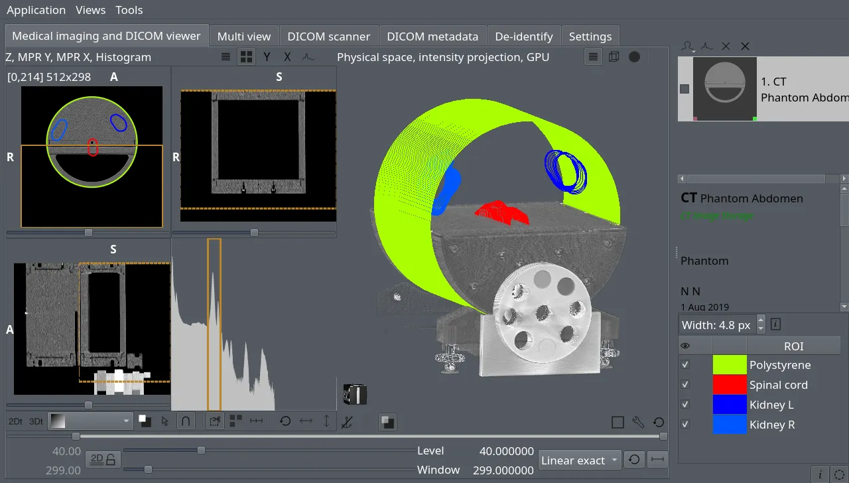Toggle the 3D wireframe cube icon

tap(614, 57)
